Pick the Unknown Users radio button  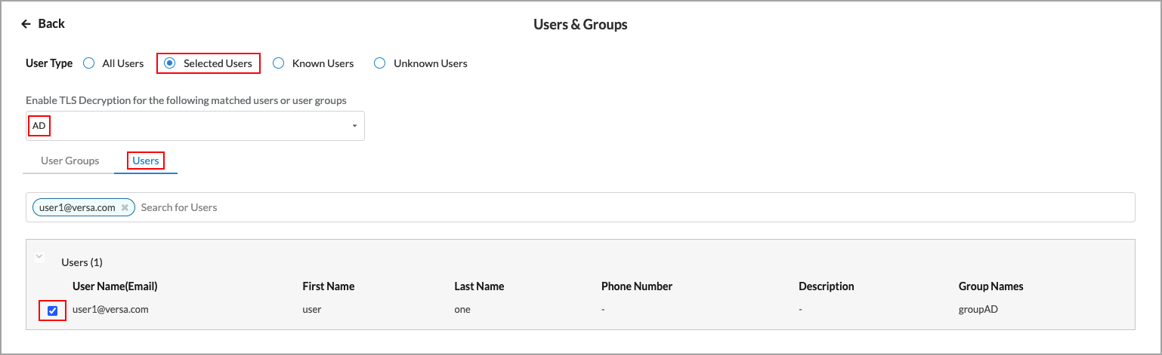point(380,63)
